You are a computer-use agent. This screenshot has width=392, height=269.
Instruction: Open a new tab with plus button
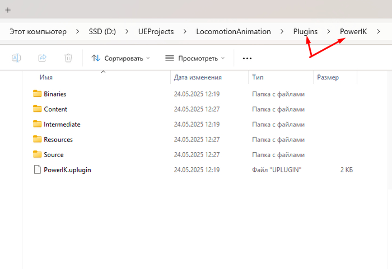[x=8, y=10]
